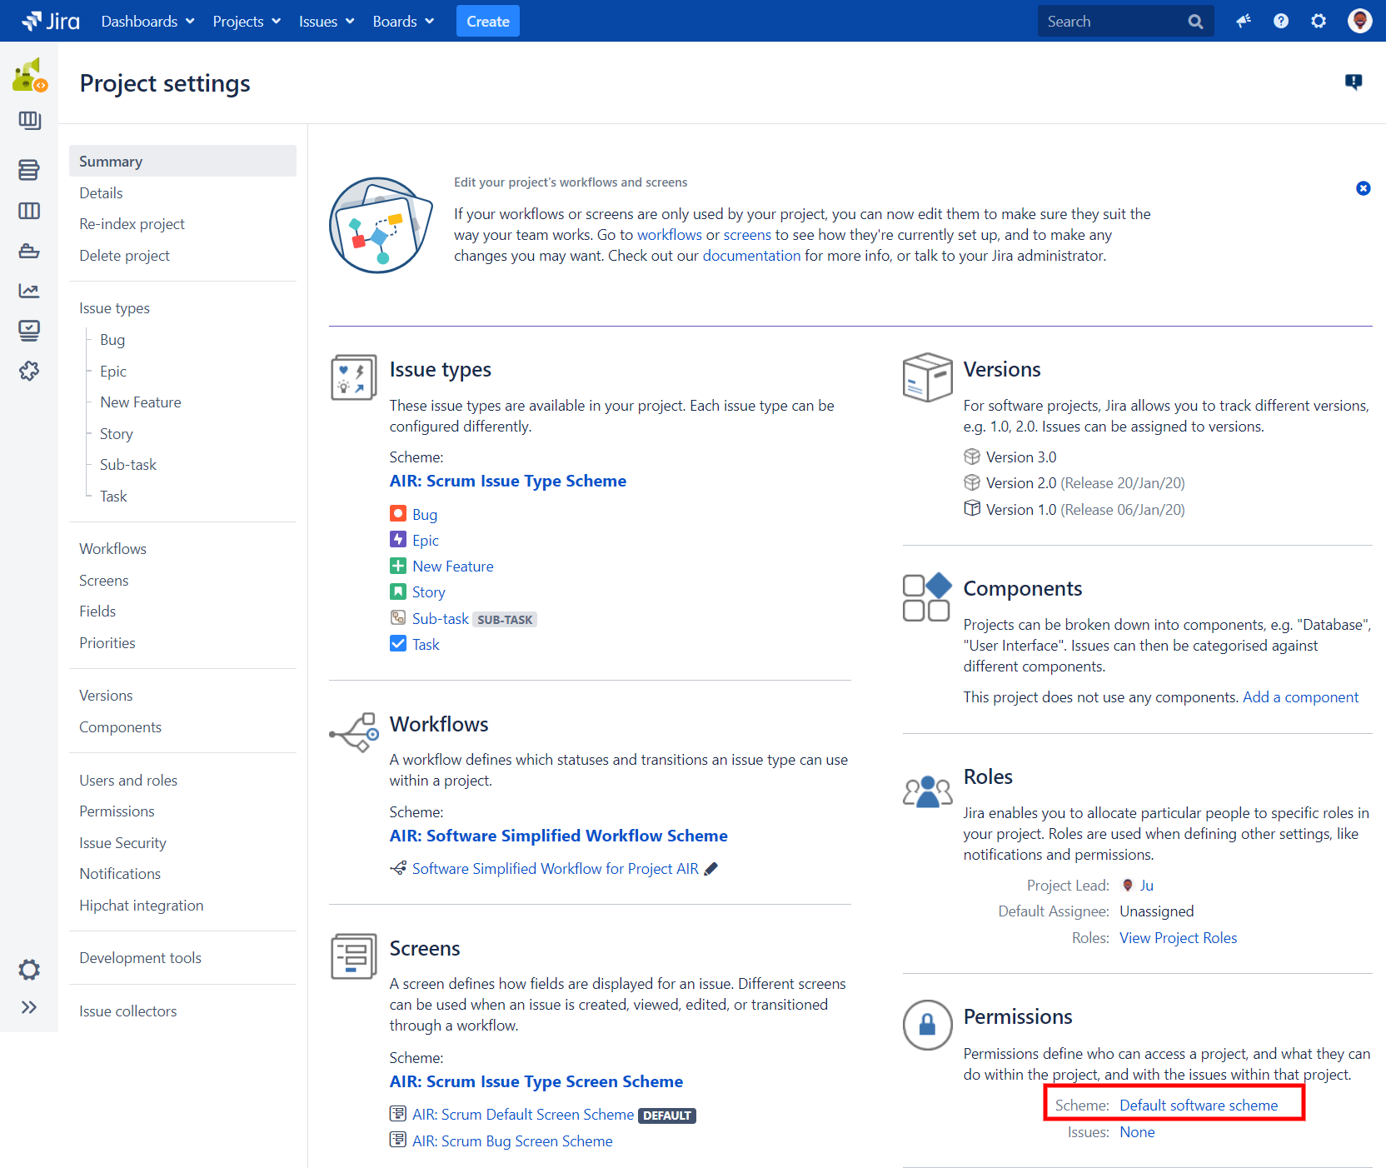Screen dimensions: 1386x1168
Task: Dismiss the workflows banner with the X
Action: 1364,188
